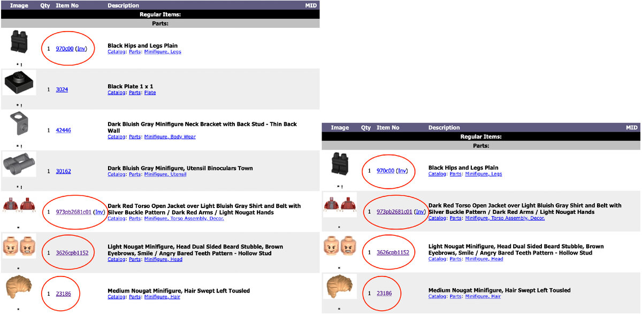642x315 pixels.
Task: Follow Minifigure, Torso Assembly, Decor. link in right table
Action: [x=505, y=218]
